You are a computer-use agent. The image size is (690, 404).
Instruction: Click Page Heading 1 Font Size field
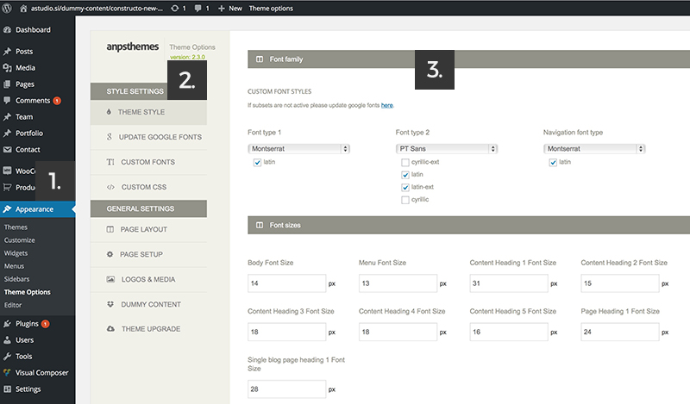[x=620, y=332]
